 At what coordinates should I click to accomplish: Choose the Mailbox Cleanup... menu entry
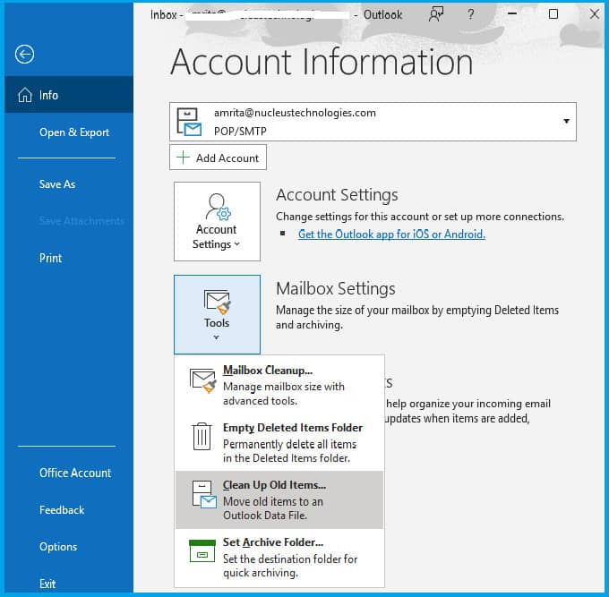tap(279, 384)
